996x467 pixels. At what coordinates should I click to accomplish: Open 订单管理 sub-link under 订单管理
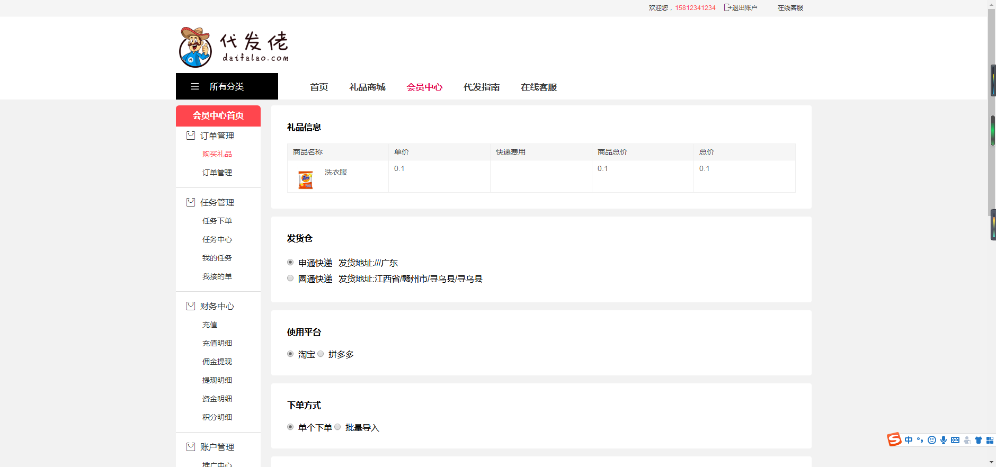pos(217,173)
